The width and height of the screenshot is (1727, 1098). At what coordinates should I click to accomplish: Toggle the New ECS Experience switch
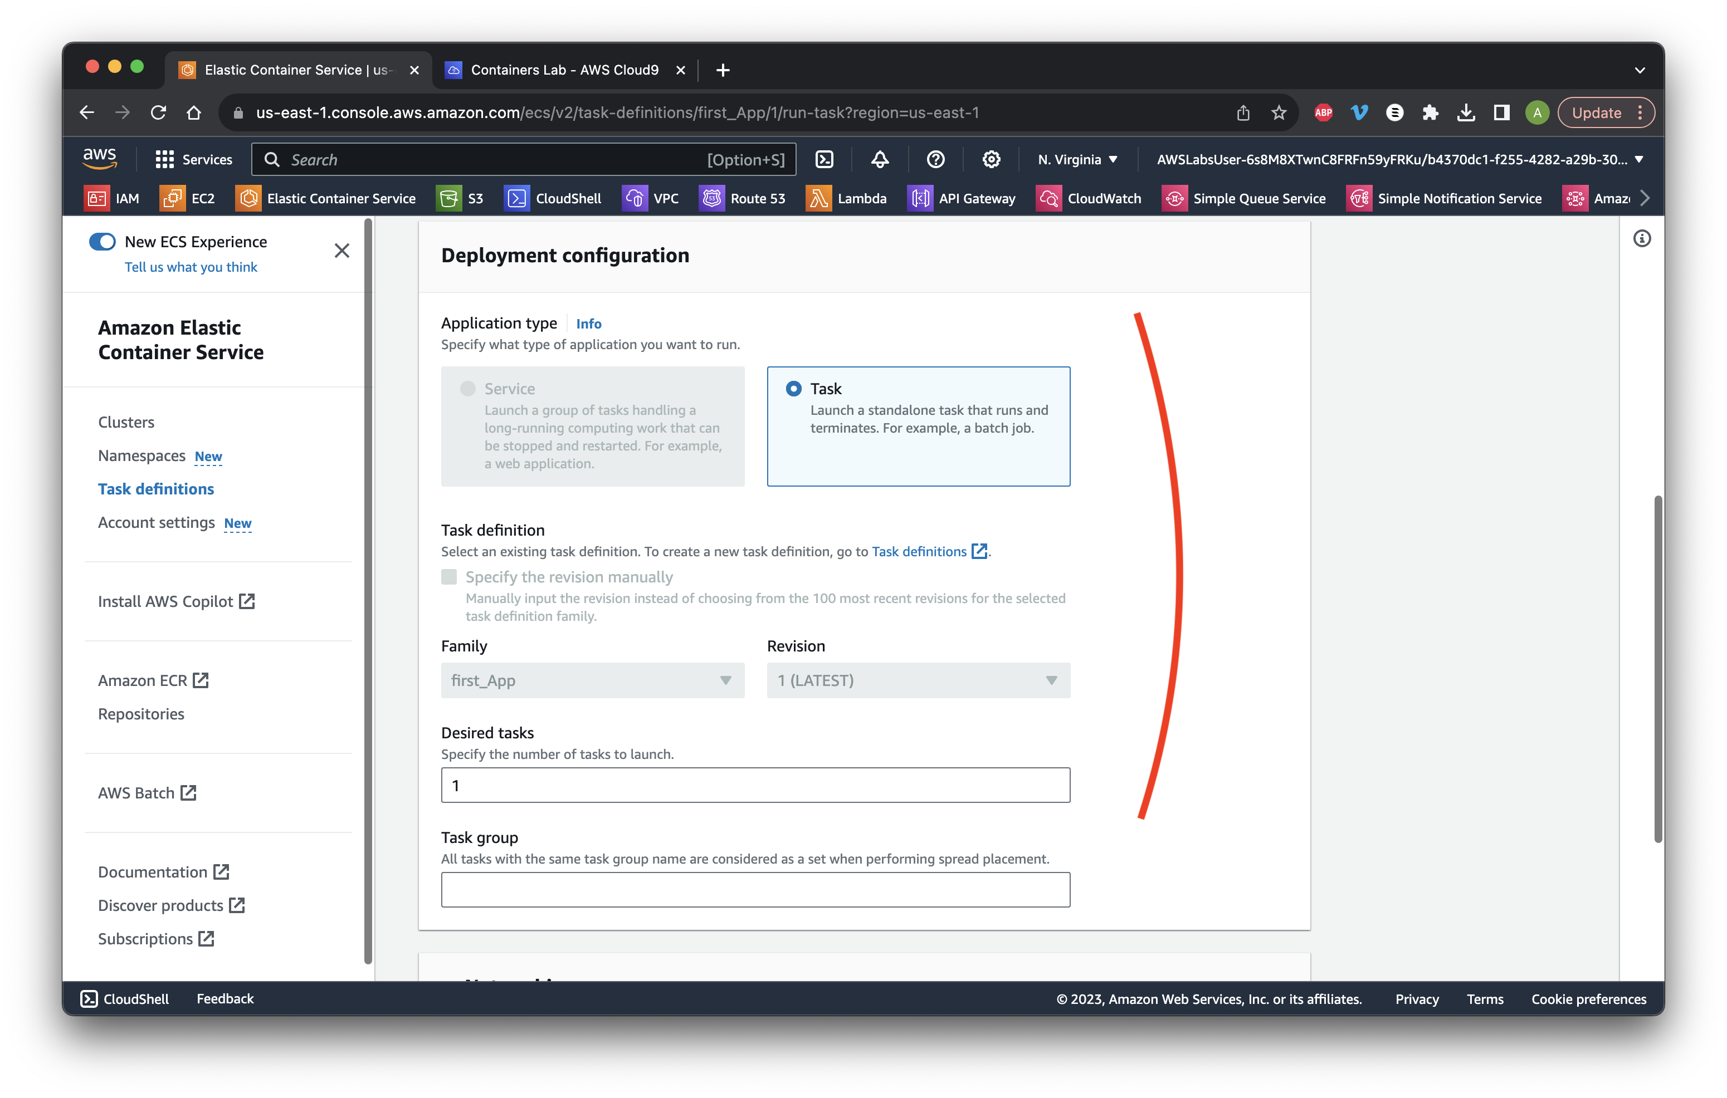coord(103,242)
